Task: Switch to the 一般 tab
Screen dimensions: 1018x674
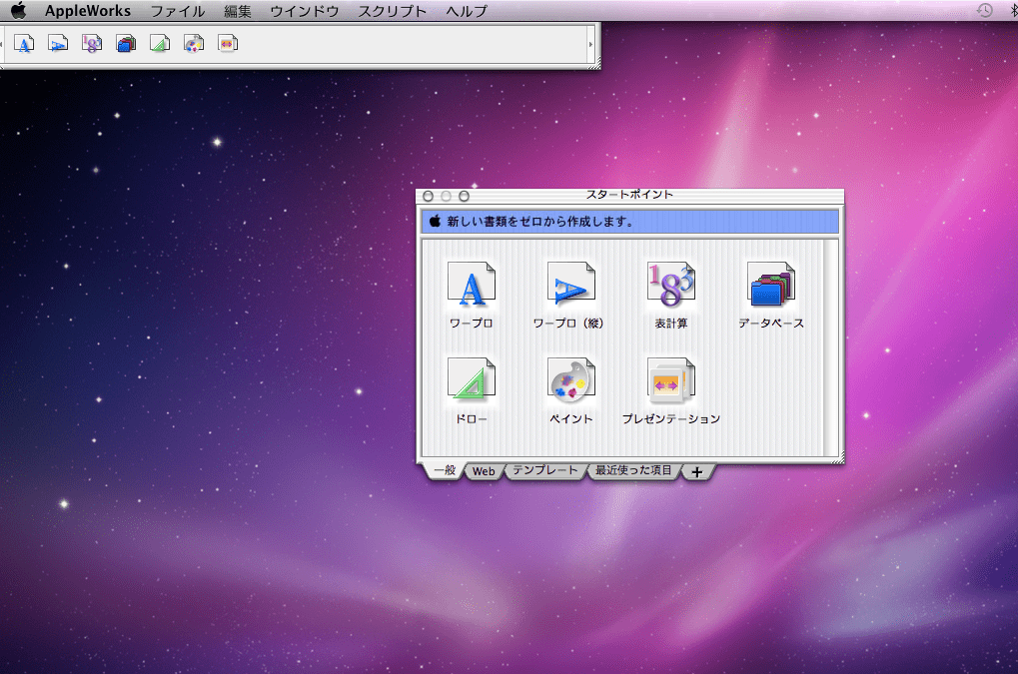Action: tap(445, 471)
